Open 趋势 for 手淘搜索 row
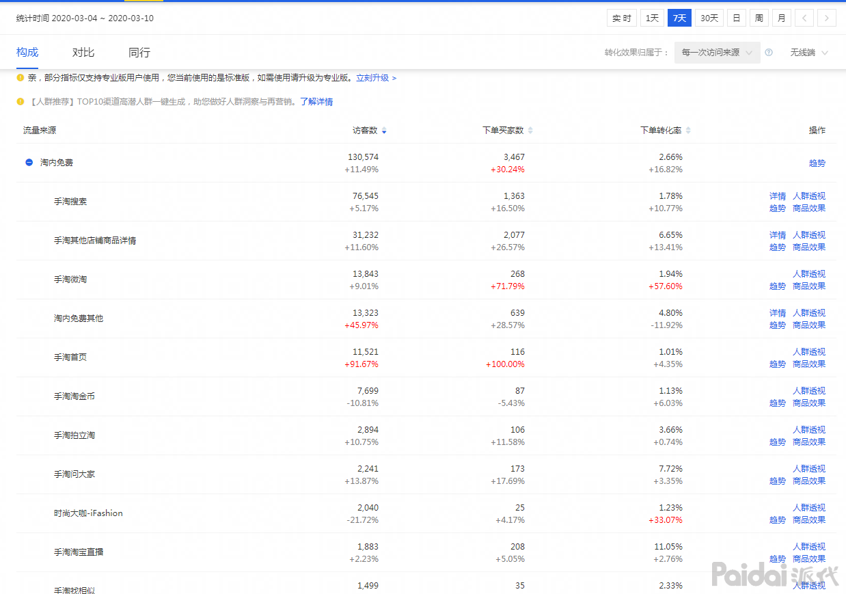Viewport: 846px width, 594px height. pos(778,208)
